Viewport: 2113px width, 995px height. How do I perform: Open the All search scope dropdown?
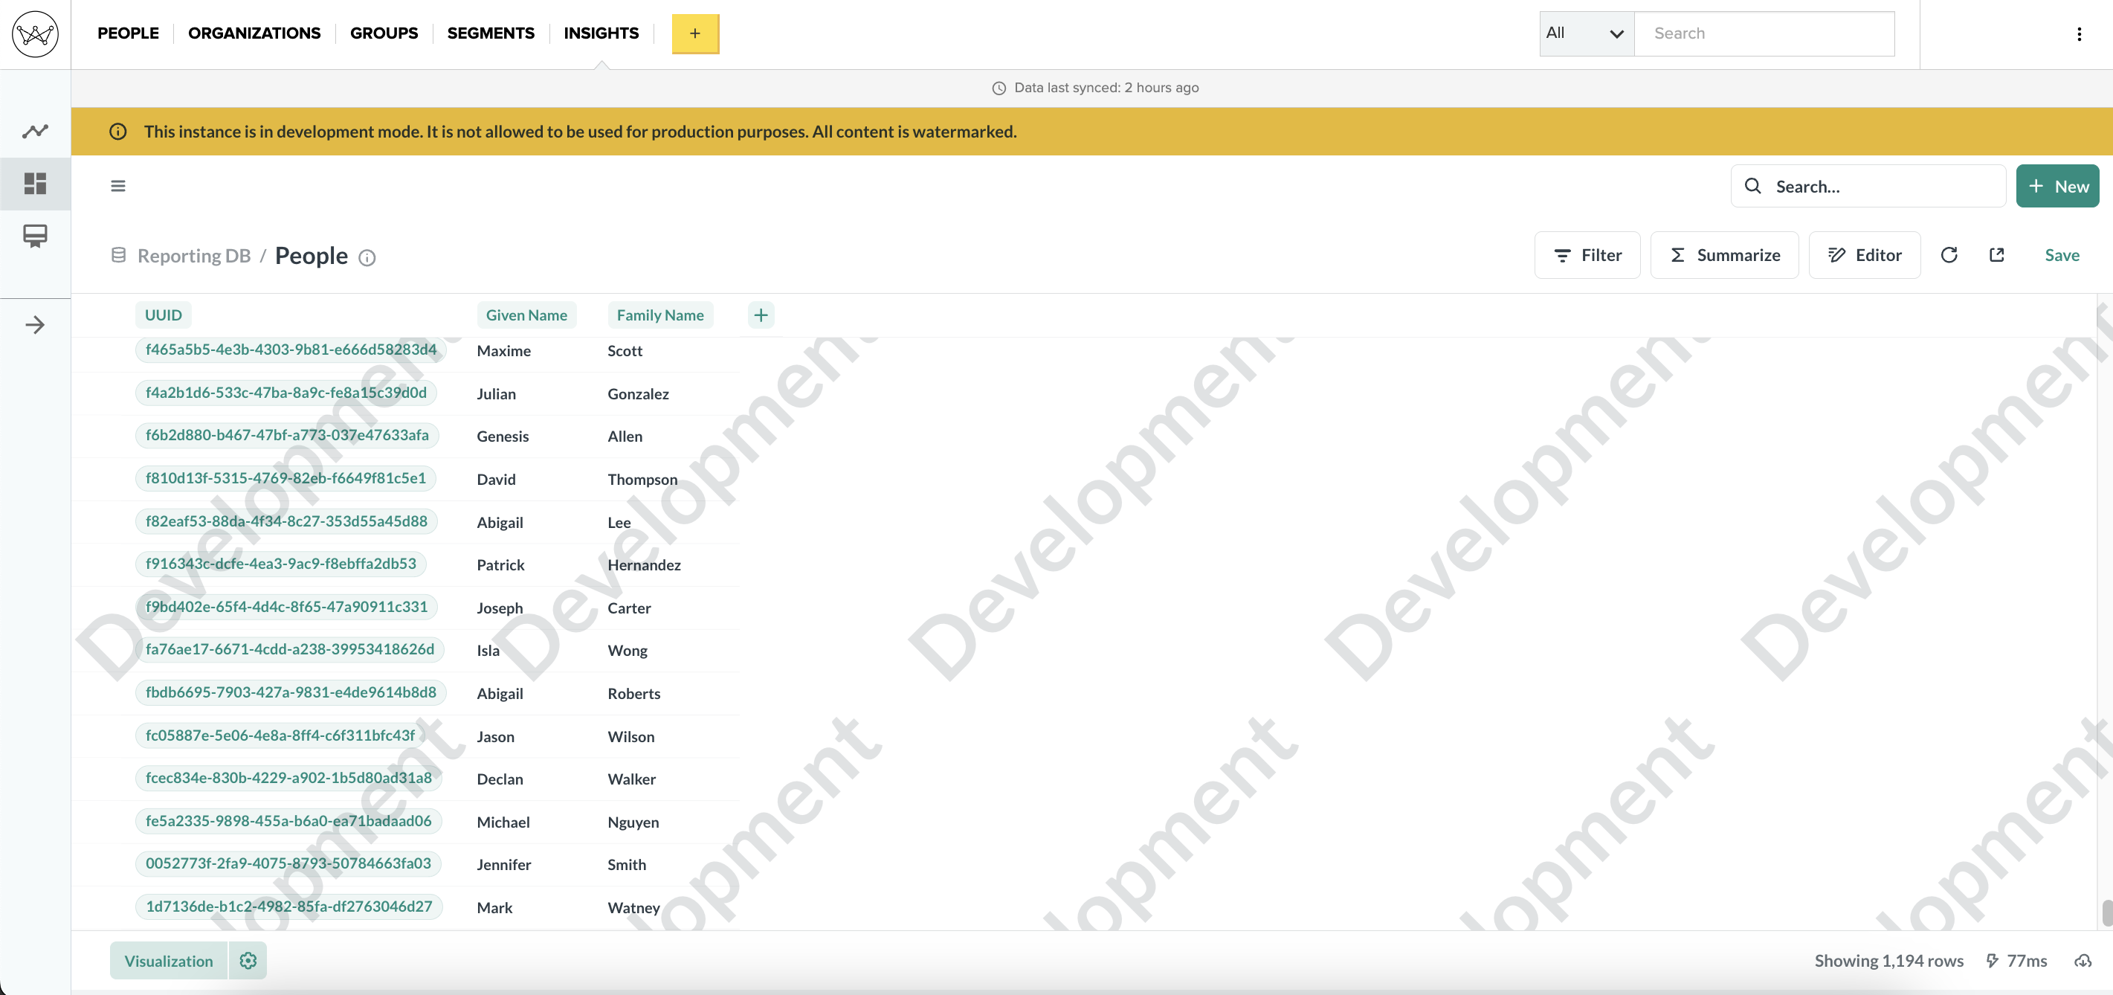[1587, 33]
